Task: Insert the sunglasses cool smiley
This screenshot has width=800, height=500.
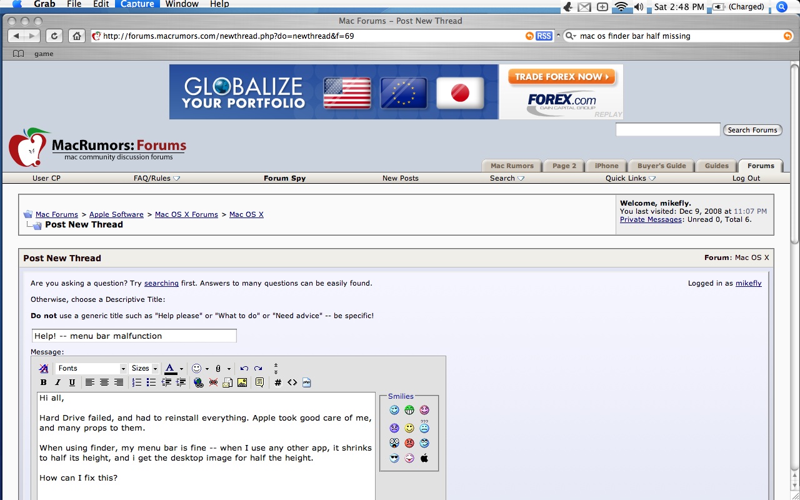Action: click(394, 458)
